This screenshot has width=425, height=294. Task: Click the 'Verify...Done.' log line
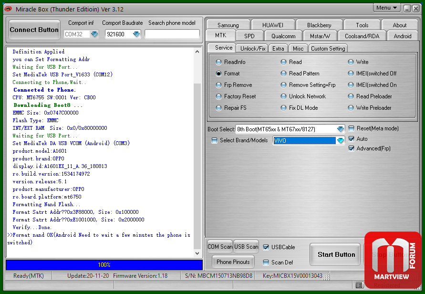coord(32,227)
